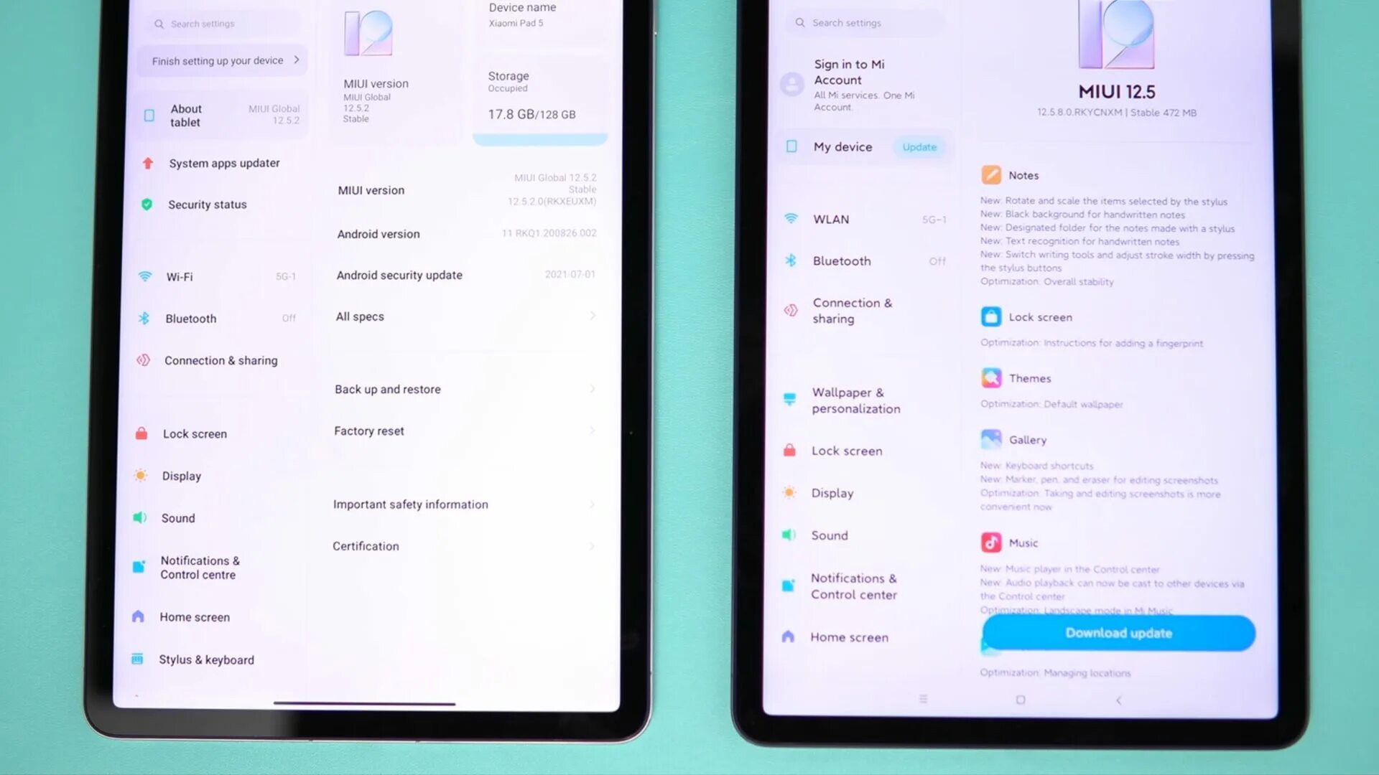Screen dimensions: 1379x775
Task: Toggle Bluetooth off switch on left tablet
Action: click(x=288, y=318)
